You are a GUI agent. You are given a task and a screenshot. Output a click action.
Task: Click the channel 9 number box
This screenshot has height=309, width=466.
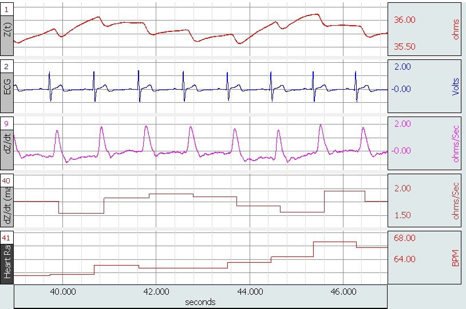[7, 124]
